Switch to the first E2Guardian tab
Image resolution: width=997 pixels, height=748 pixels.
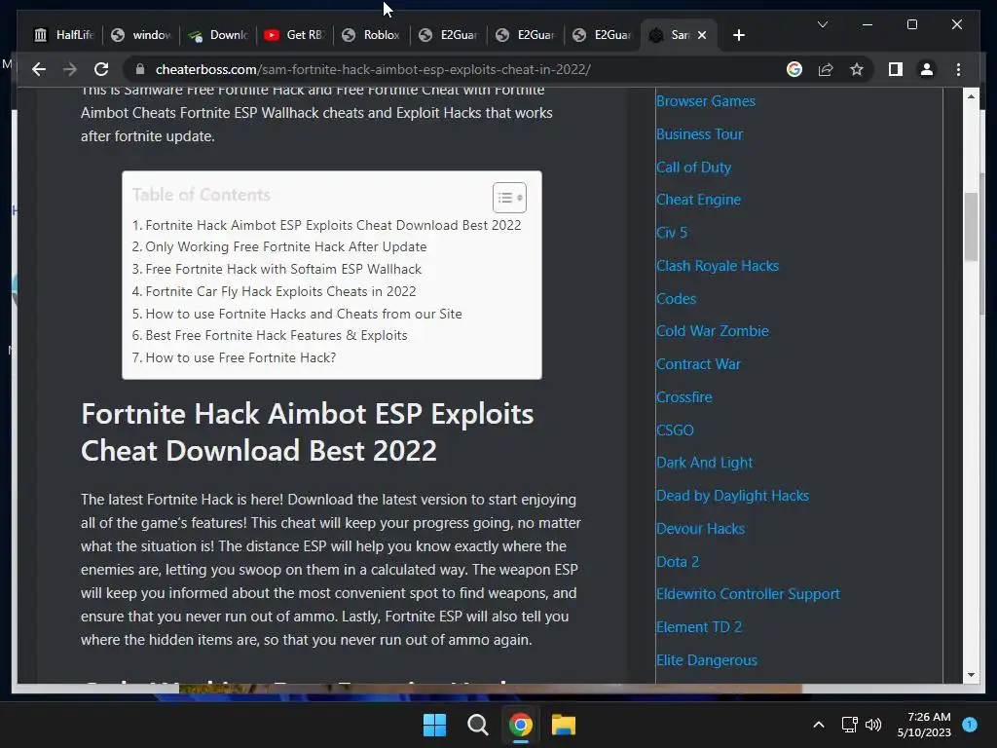point(448,35)
